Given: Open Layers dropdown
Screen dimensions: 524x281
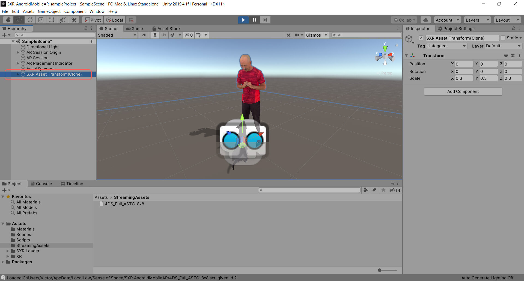Looking at the screenshot, I should click(477, 20).
